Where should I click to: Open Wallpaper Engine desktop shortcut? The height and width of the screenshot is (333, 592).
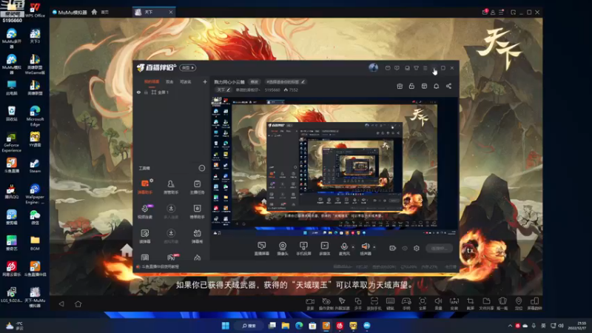point(35,194)
